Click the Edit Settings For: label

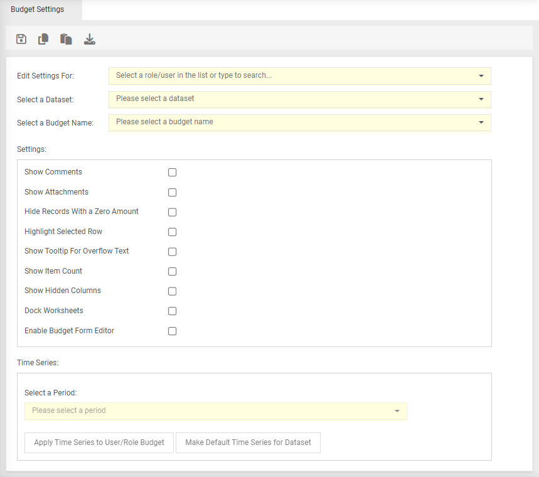pos(45,76)
